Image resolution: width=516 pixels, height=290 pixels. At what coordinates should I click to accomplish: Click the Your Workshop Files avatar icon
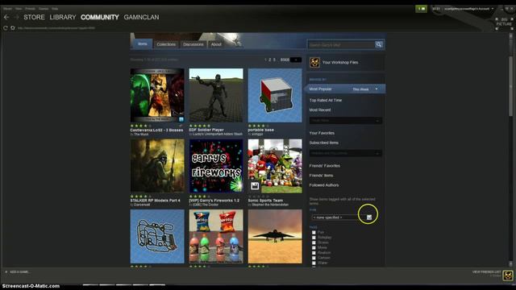tap(314, 62)
